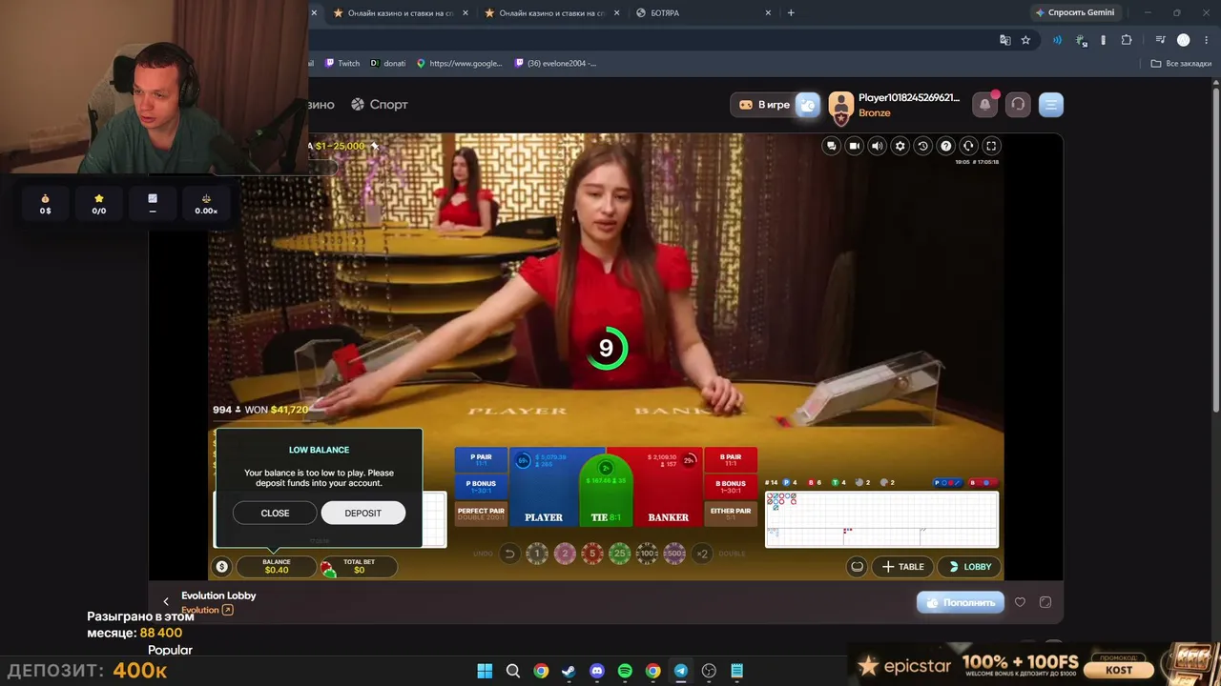1221x686 pixels.
Task: Close the БОТЯРА browser tab
Action: tap(769, 12)
